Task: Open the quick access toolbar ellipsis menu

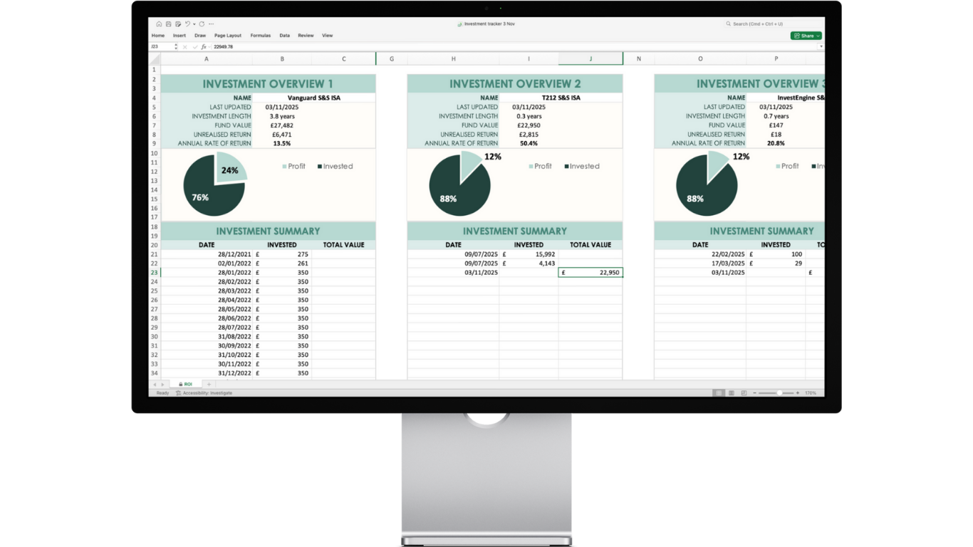Action: (211, 24)
